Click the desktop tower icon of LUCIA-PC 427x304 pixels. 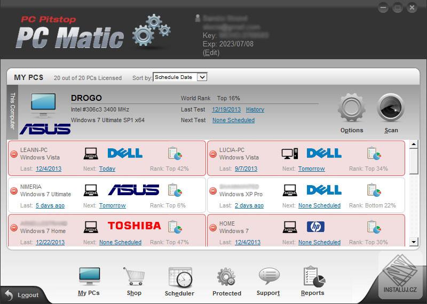coord(290,154)
